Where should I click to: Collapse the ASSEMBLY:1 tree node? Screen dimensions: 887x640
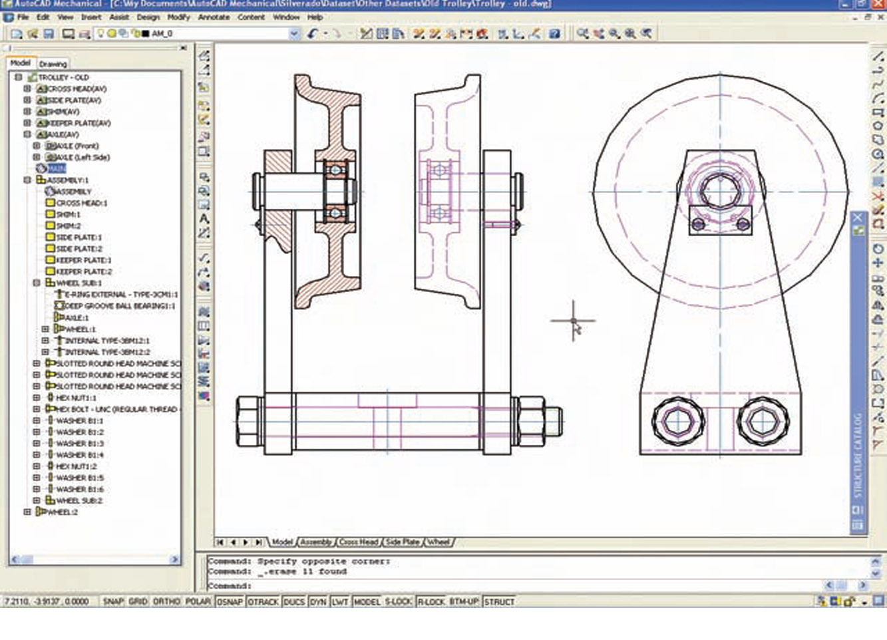pos(27,180)
